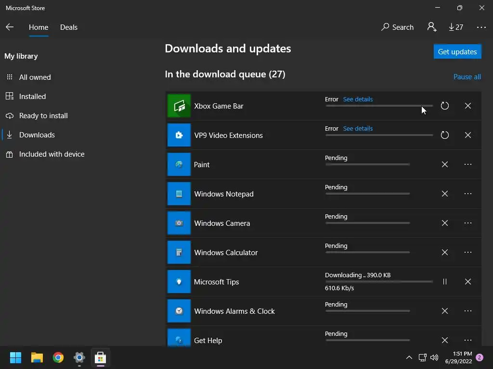Click the Xbox Game Bar progress bar
This screenshot has height=369, width=493.
click(379, 106)
